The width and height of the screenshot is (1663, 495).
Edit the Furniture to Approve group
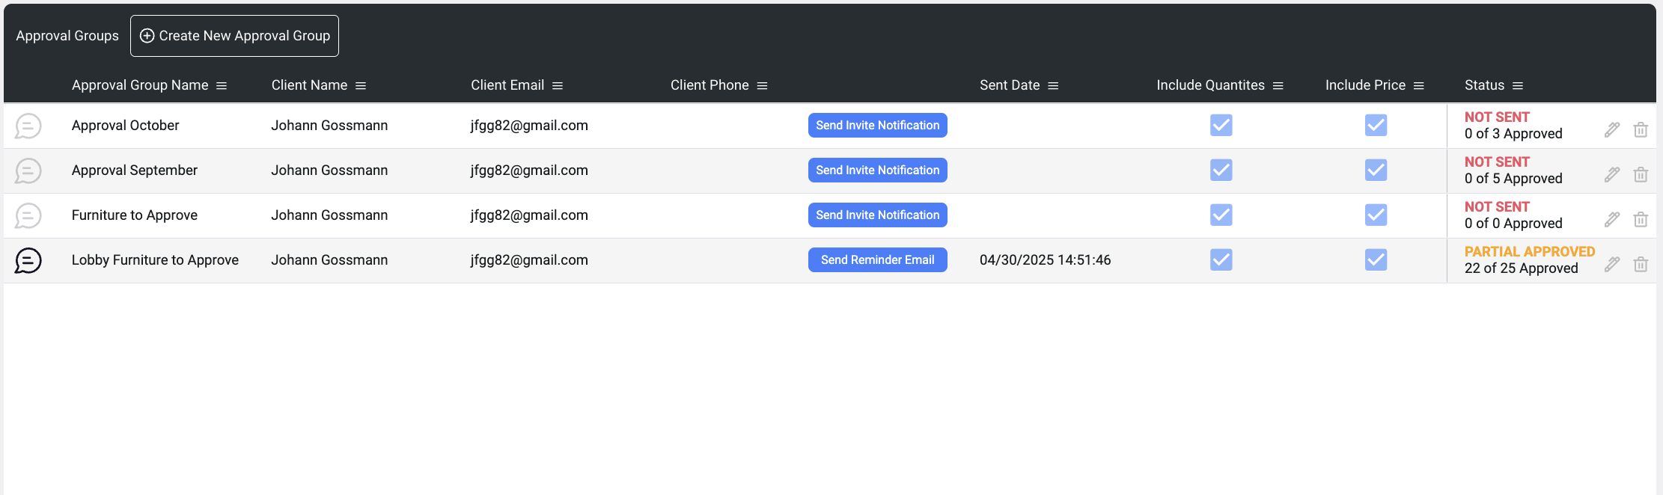tap(1612, 220)
